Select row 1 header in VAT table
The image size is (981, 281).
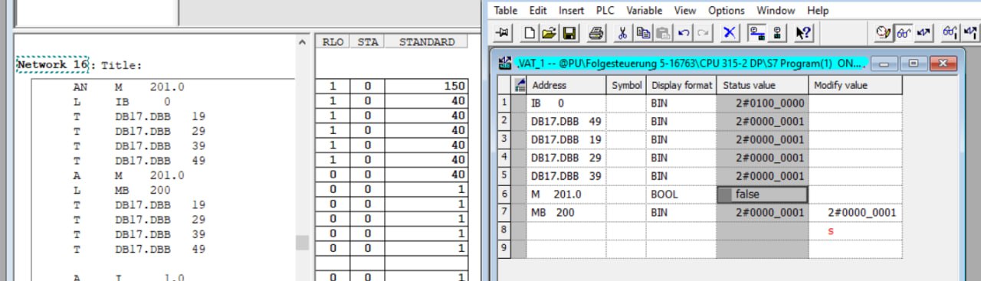click(x=505, y=103)
